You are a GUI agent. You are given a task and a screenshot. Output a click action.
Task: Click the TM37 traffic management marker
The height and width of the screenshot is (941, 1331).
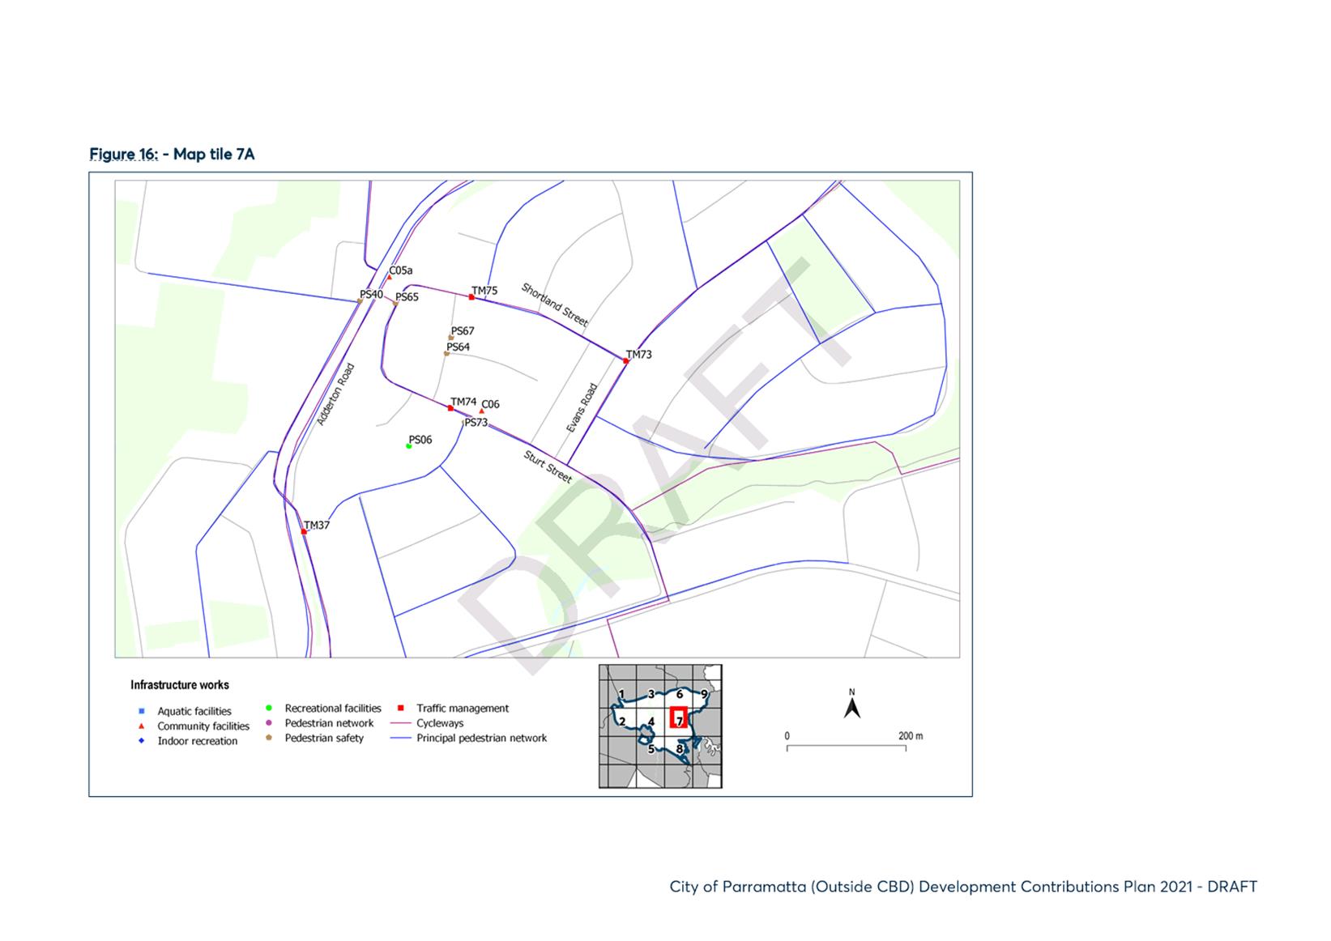(x=304, y=531)
